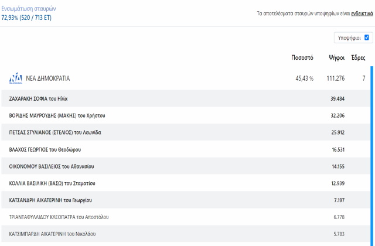Click the Ψήφοι column header

[x=336, y=57]
